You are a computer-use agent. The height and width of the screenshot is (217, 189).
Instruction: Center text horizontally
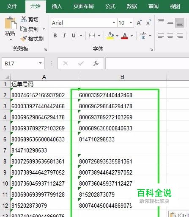click(170, 36)
